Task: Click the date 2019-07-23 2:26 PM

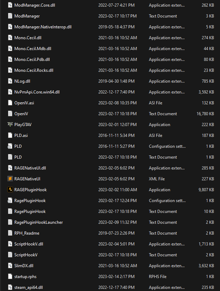Action: pyautogui.click(x=116, y=233)
